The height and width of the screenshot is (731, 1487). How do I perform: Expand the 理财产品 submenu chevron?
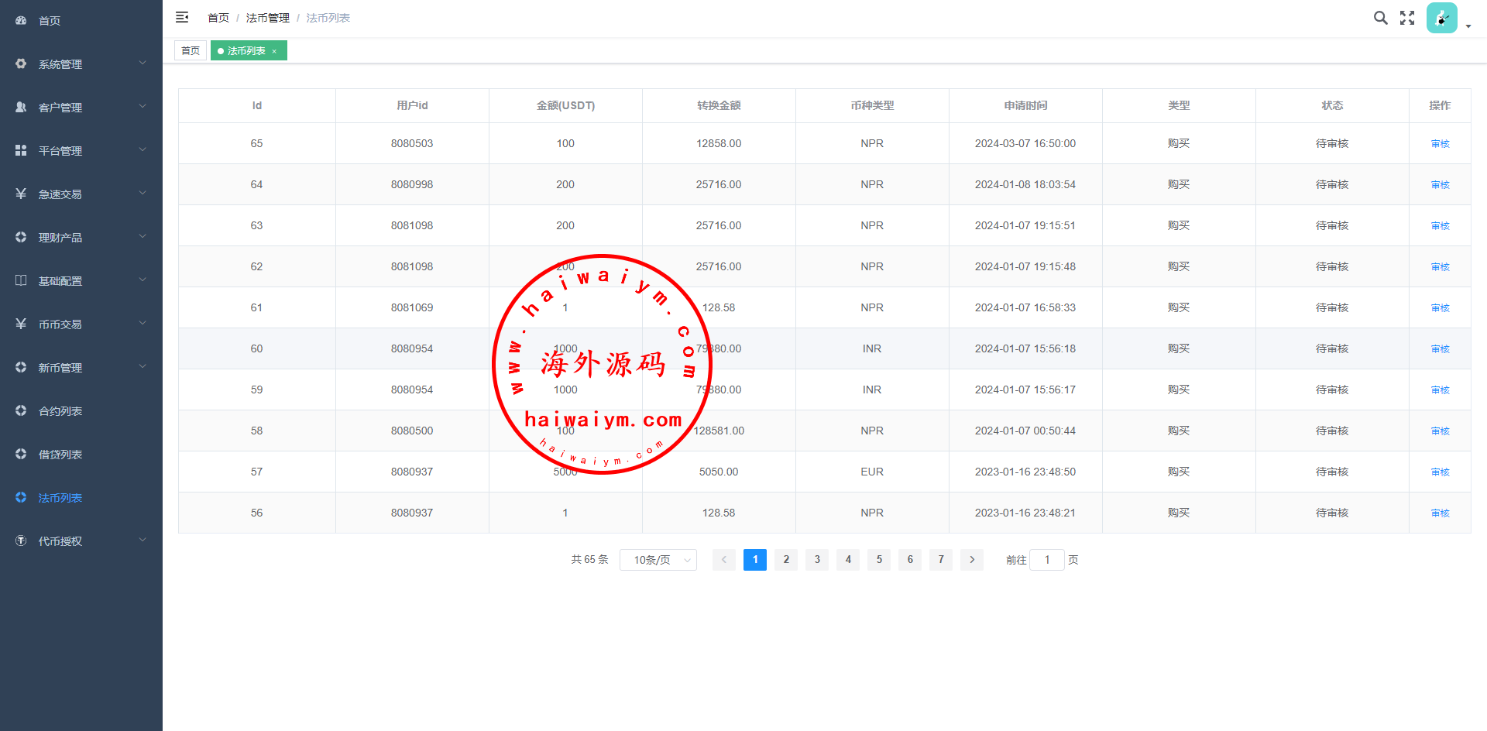[x=143, y=237]
